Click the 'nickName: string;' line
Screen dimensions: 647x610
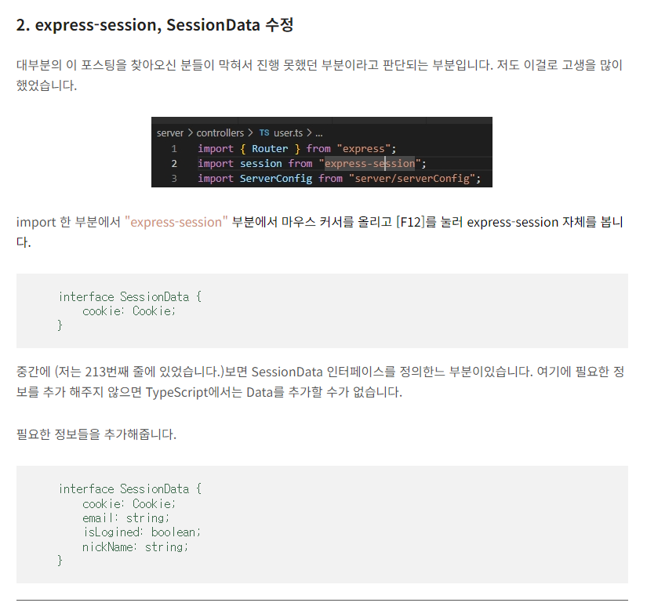coord(135,547)
